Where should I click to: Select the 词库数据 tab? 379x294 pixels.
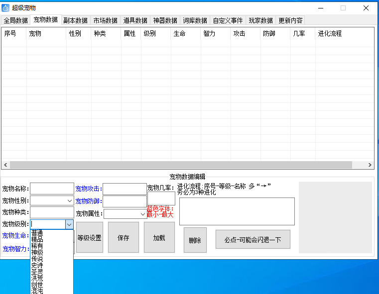[195, 20]
